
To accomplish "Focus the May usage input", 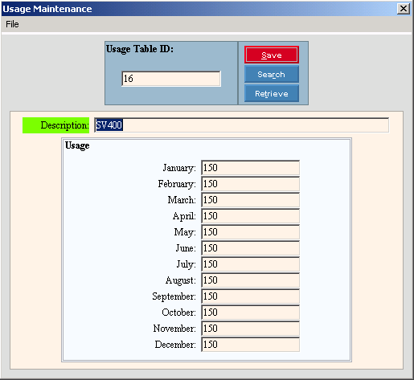I will [x=250, y=232].
